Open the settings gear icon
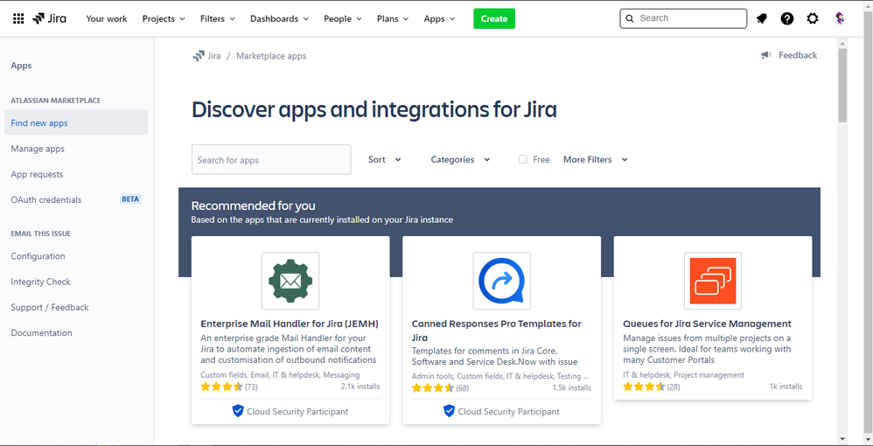 pos(813,18)
